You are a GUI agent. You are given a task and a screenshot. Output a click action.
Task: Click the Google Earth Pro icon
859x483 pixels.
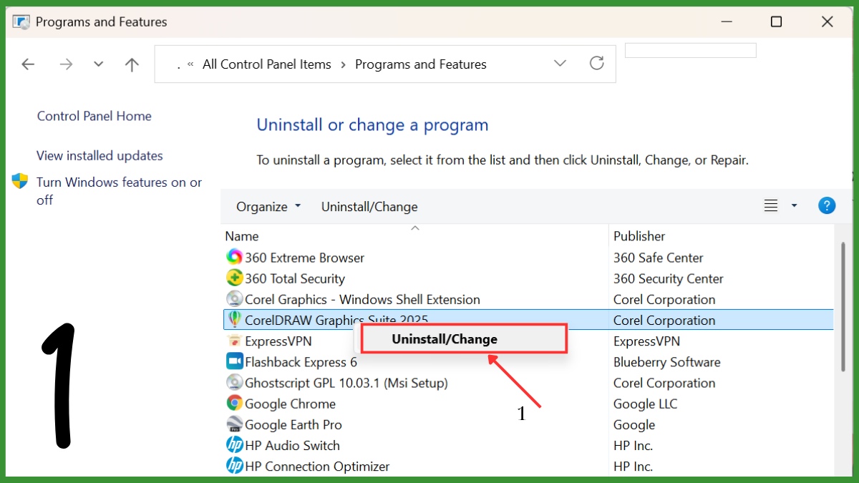(x=234, y=424)
